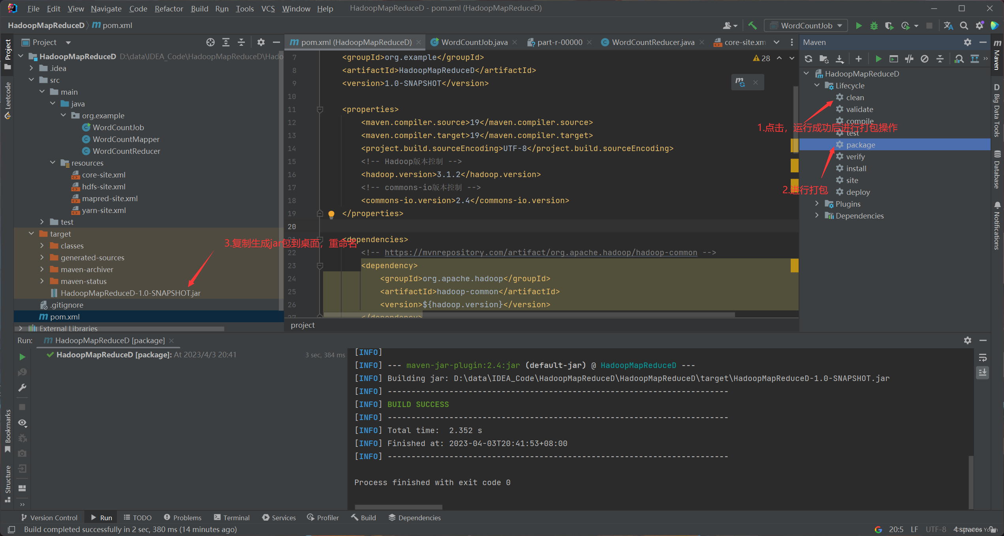
Task: Expand all icon in Project panel
Action: [226, 42]
